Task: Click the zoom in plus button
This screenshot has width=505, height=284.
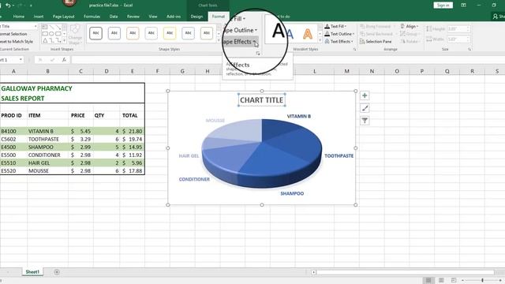Action: pyautogui.click(x=500, y=281)
